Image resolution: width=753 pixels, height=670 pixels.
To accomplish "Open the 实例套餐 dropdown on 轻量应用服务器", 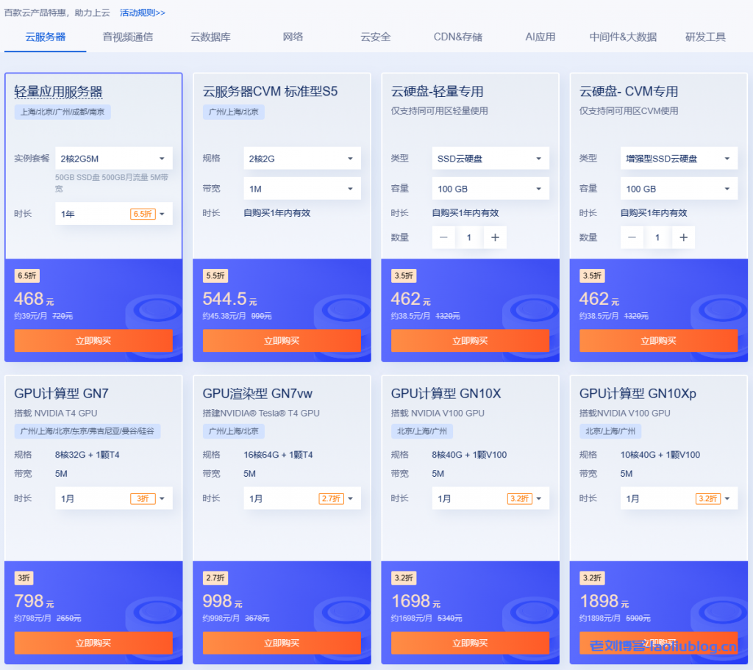I will pos(113,158).
